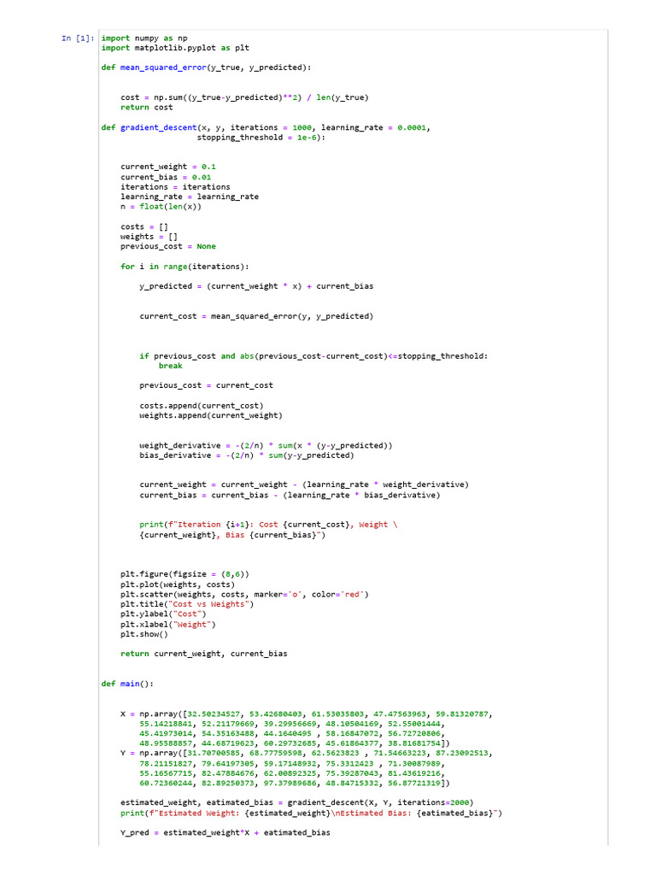Click the bias_derivative assignment line
This screenshot has width=656, height=875.
tap(247, 455)
